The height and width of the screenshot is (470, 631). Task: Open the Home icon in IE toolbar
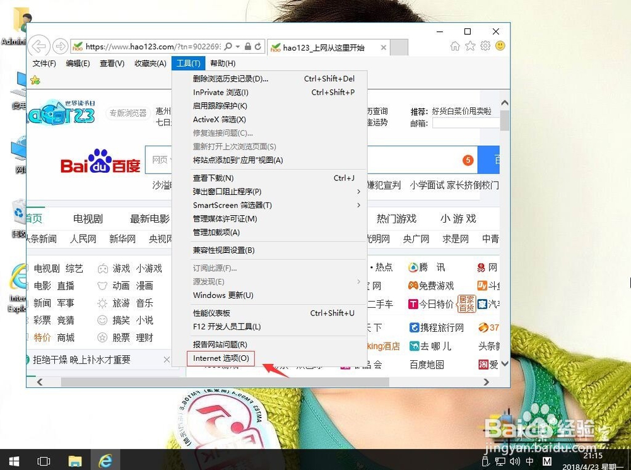pyautogui.click(x=455, y=46)
